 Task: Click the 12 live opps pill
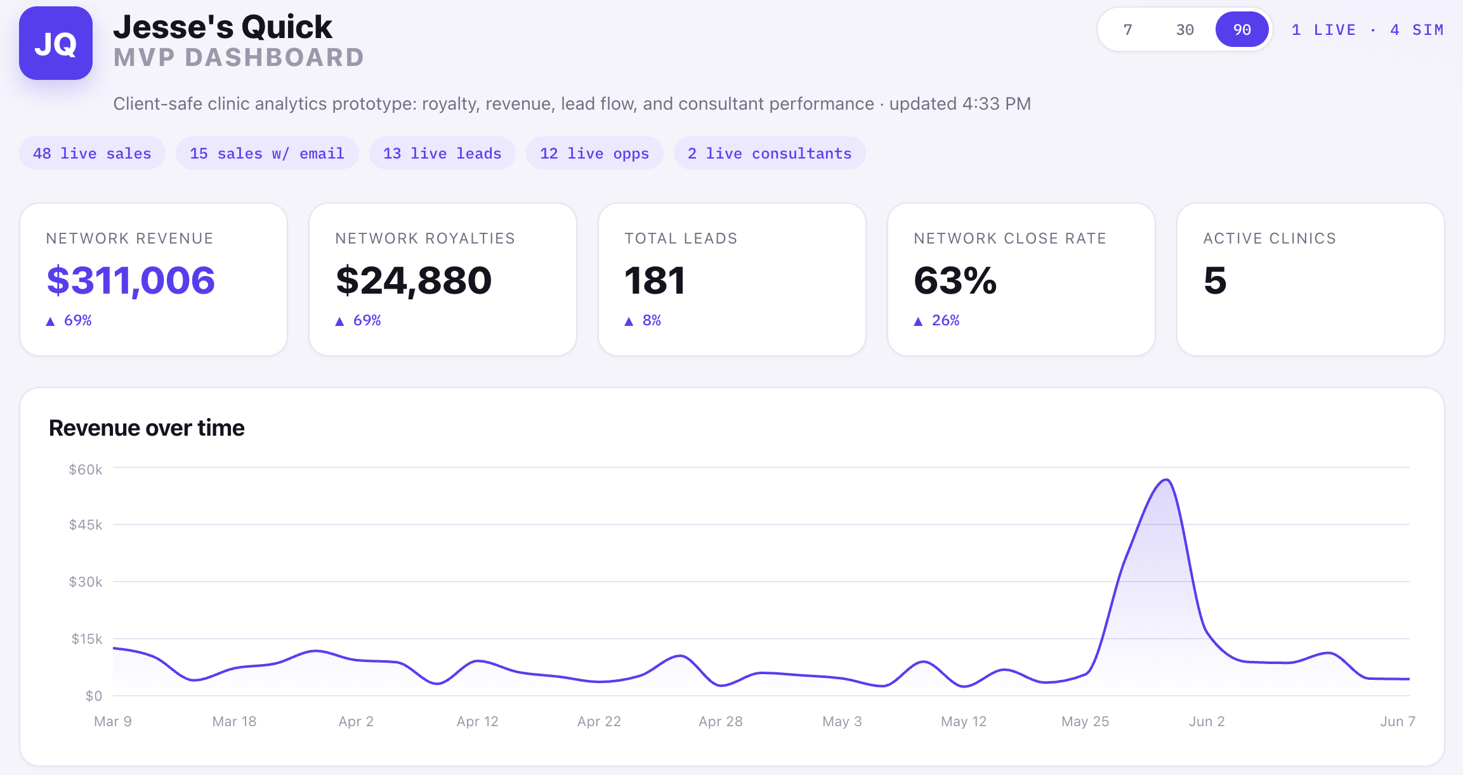click(594, 153)
